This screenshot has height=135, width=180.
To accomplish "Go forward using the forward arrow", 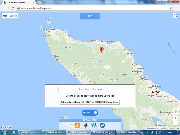I will click(8, 8).
